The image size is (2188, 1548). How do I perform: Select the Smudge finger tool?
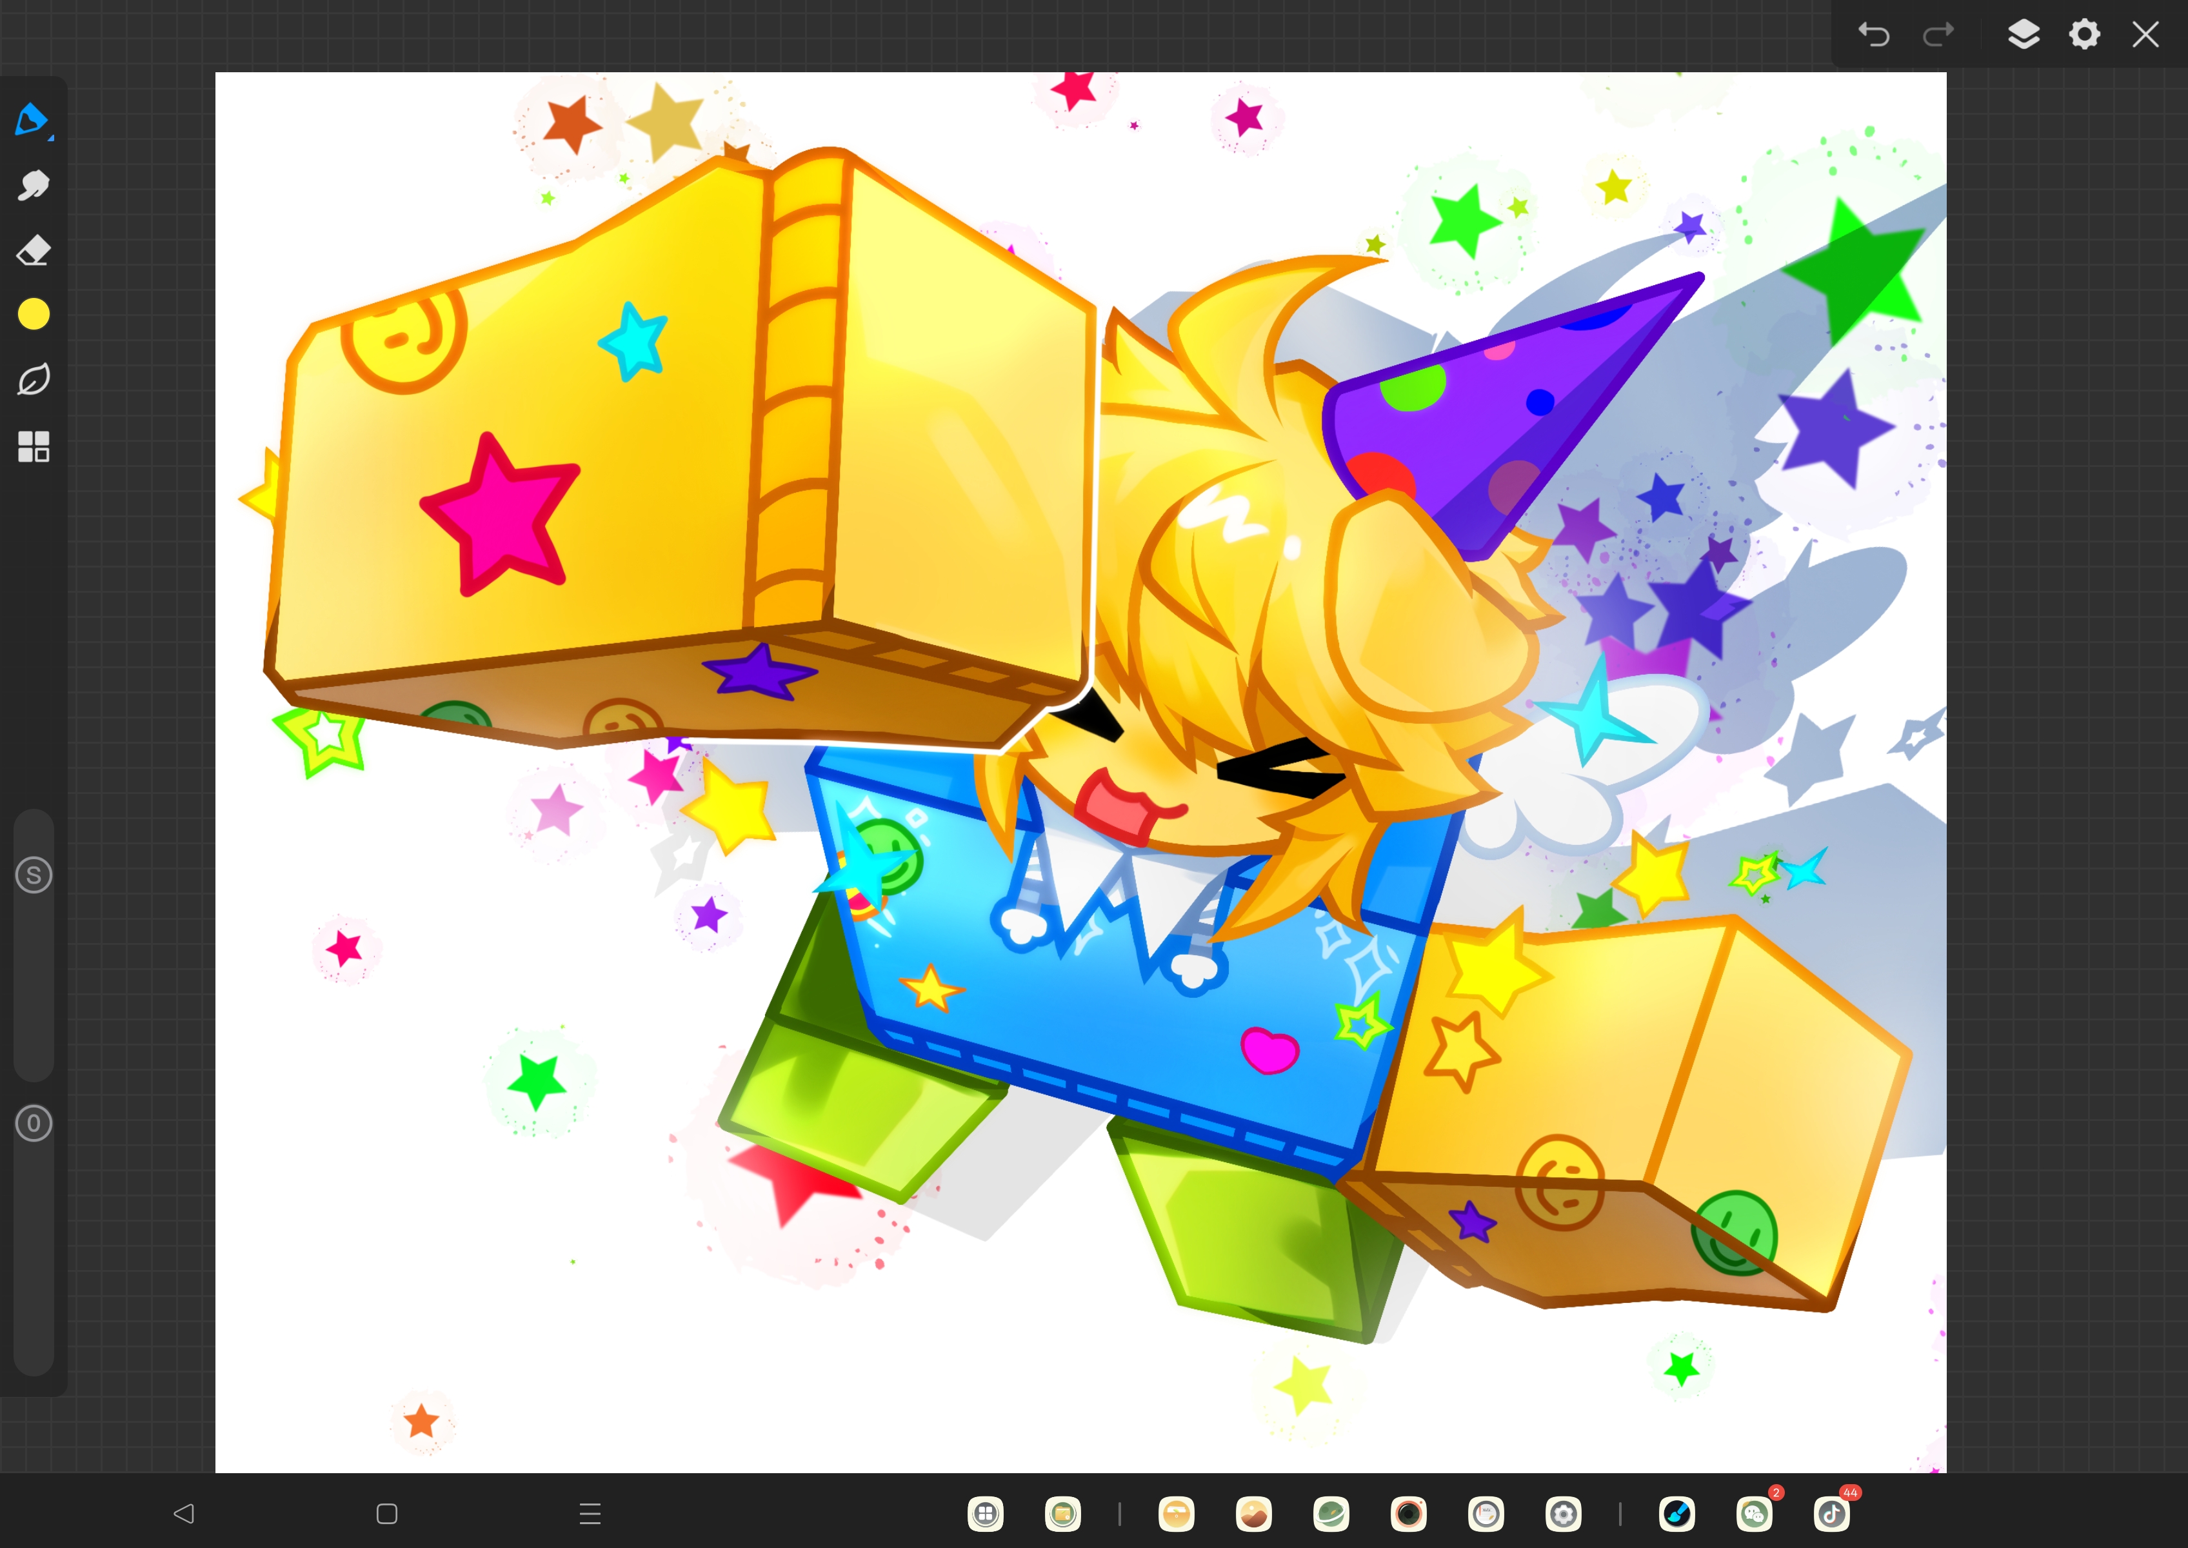point(34,185)
